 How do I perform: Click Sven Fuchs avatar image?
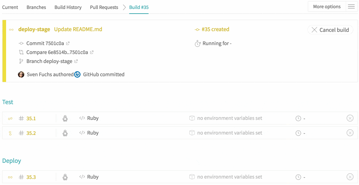coord(21,74)
